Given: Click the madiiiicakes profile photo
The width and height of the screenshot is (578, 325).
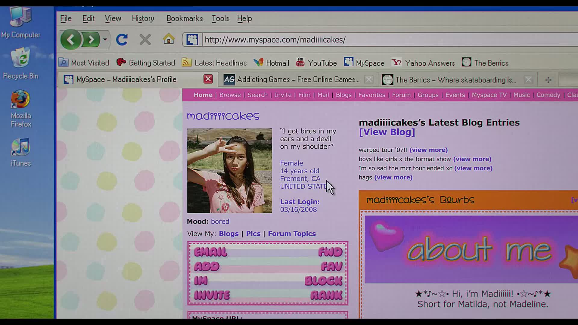Looking at the screenshot, I should [x=230, y=171].
